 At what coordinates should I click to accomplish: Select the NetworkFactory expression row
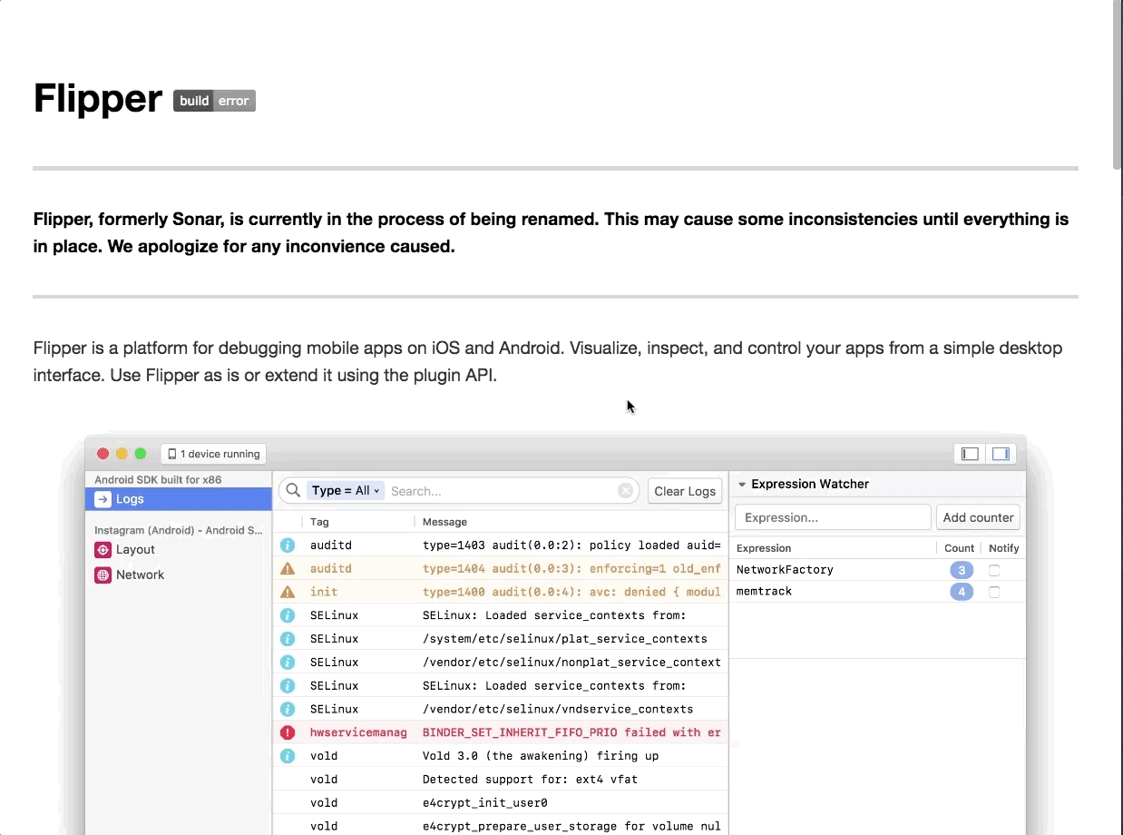(x=878, y=570)
